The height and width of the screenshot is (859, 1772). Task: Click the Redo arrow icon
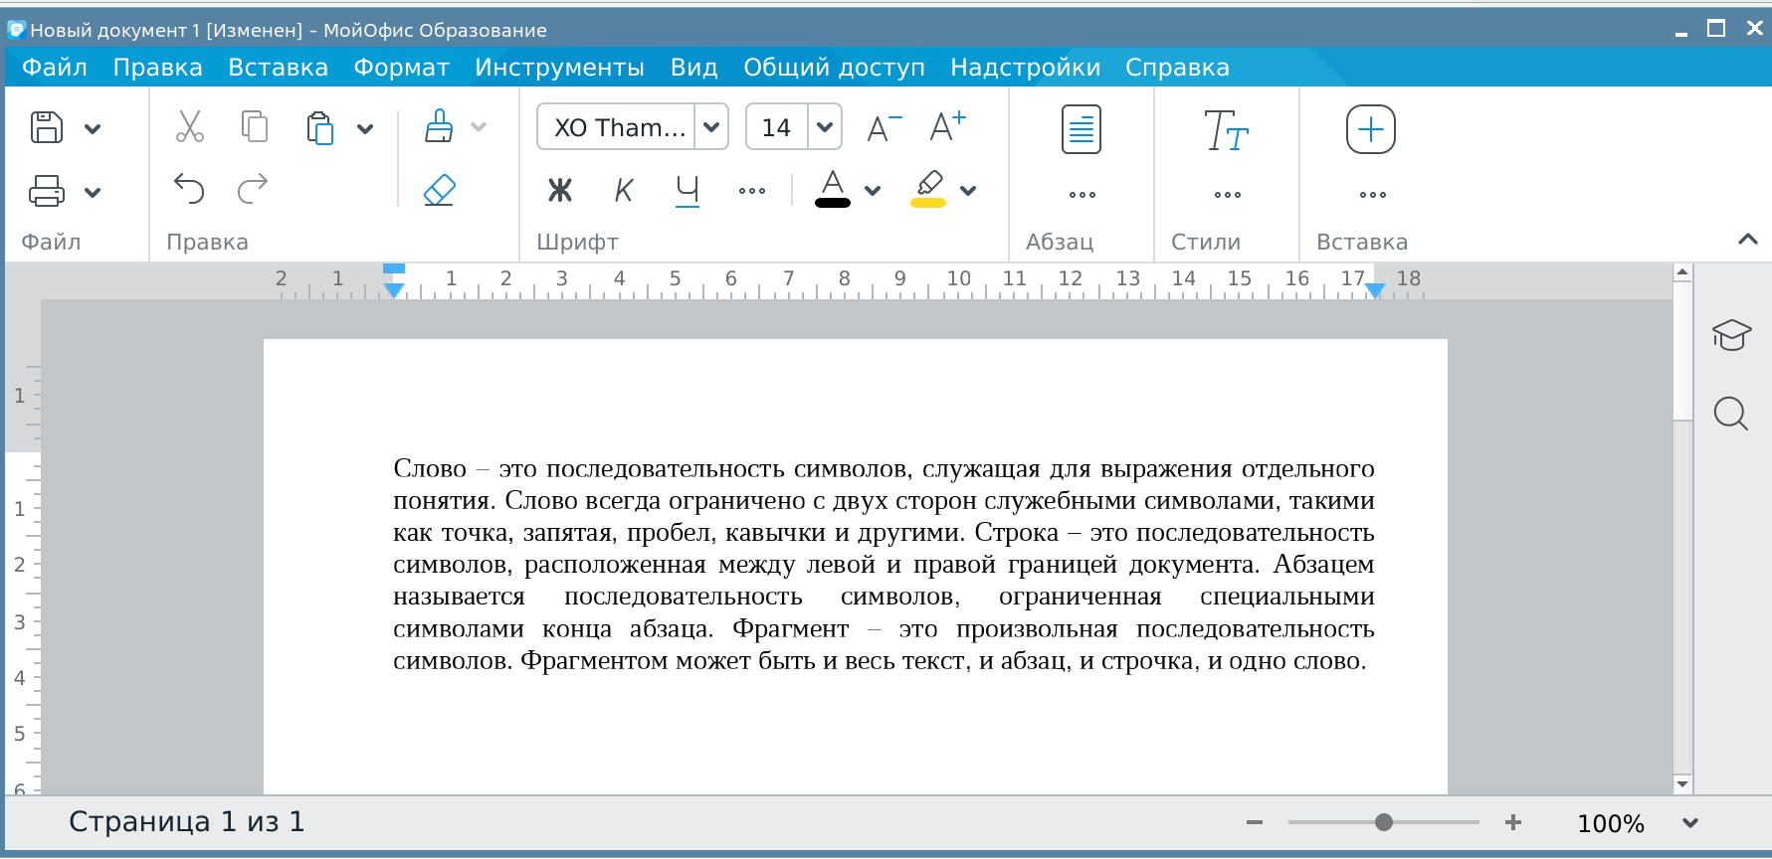[x=253, y=188]
